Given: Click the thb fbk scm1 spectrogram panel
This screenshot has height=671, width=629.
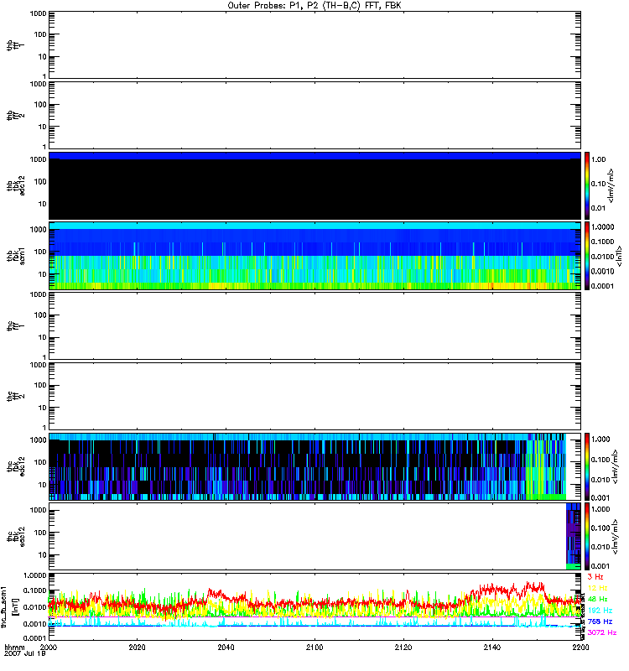Looking at the screenshot, I should coord(314,256).
